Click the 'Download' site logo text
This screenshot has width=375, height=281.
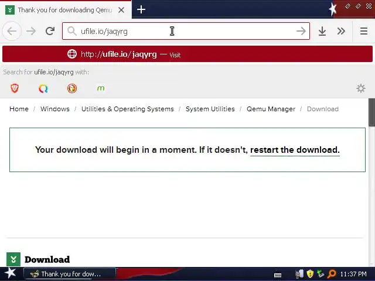(47, 259)
